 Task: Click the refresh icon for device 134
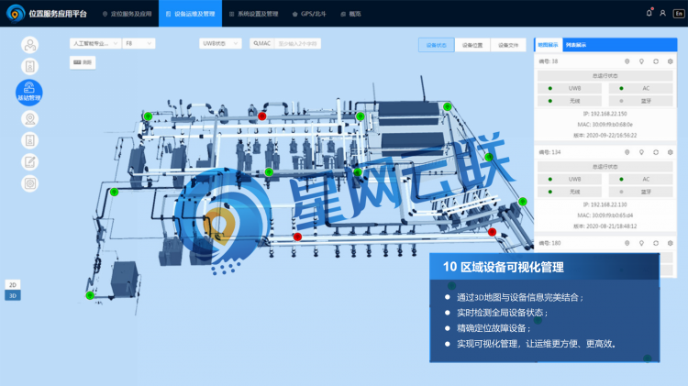656,152
